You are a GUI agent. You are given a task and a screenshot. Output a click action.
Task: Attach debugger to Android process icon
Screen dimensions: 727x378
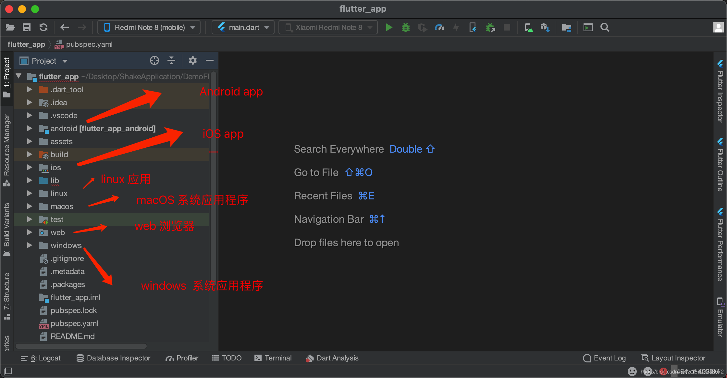[x=490, y=28]
